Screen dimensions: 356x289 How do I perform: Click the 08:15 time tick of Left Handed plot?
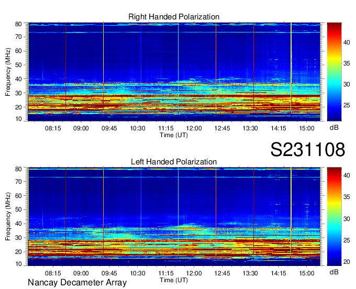pyautogui.click(x=53, y=273)
